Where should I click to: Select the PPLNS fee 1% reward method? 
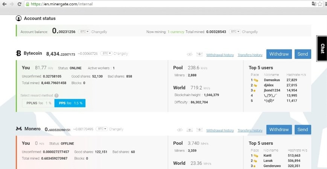pyautogui.click(x=38, y=103)
